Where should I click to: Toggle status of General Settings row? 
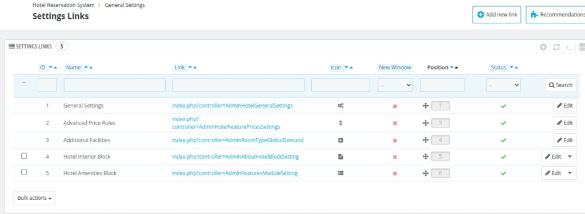click(x=503, y=106)
